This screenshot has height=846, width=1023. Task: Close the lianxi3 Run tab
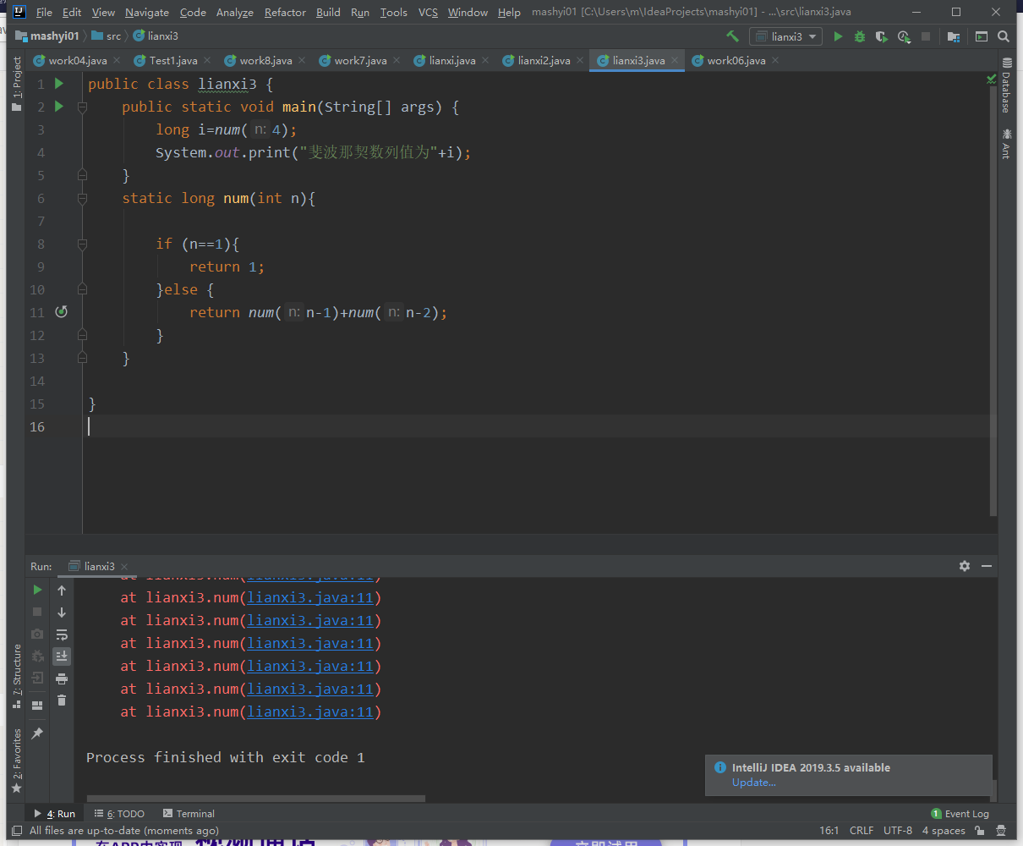coord(124,567)
